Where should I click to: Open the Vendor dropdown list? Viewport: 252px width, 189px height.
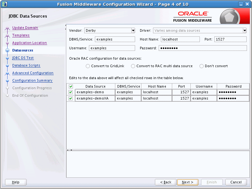(x=133, y=30)
